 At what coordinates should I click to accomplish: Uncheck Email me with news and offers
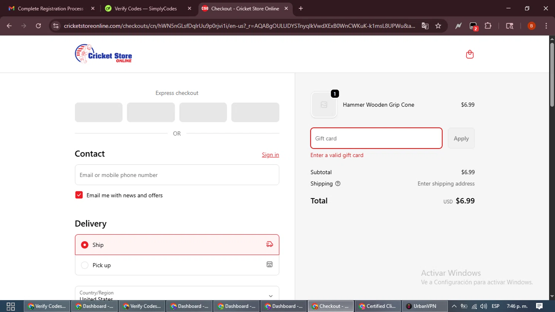tap(79, 195)
